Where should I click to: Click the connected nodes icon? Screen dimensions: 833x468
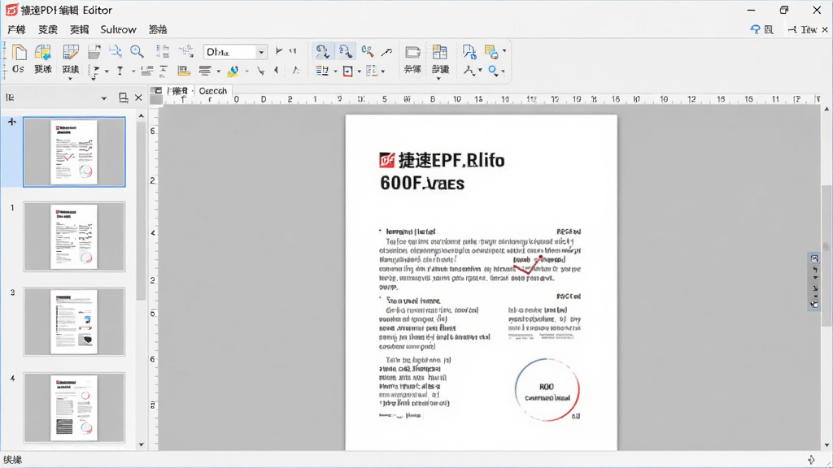click(186, 51)
